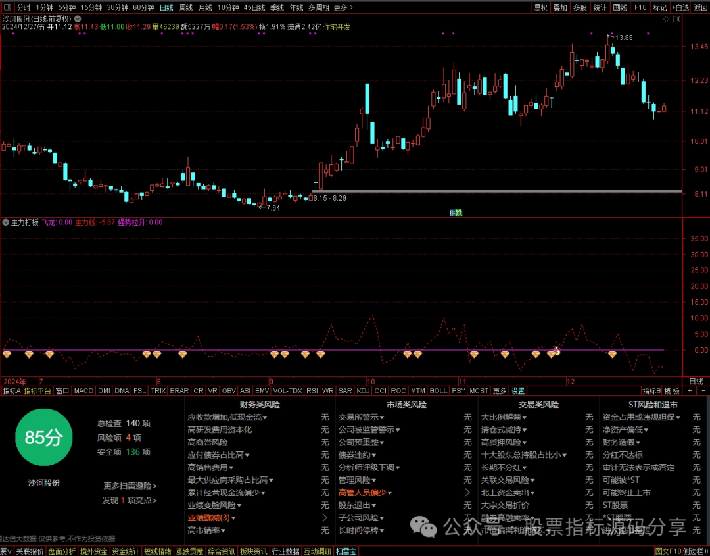Open the arrow beside 高管人员偏少

pos(468,493)
